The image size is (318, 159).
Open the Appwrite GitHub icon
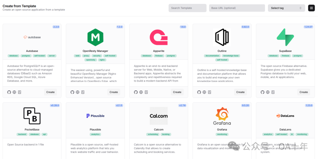click(136, 92)
